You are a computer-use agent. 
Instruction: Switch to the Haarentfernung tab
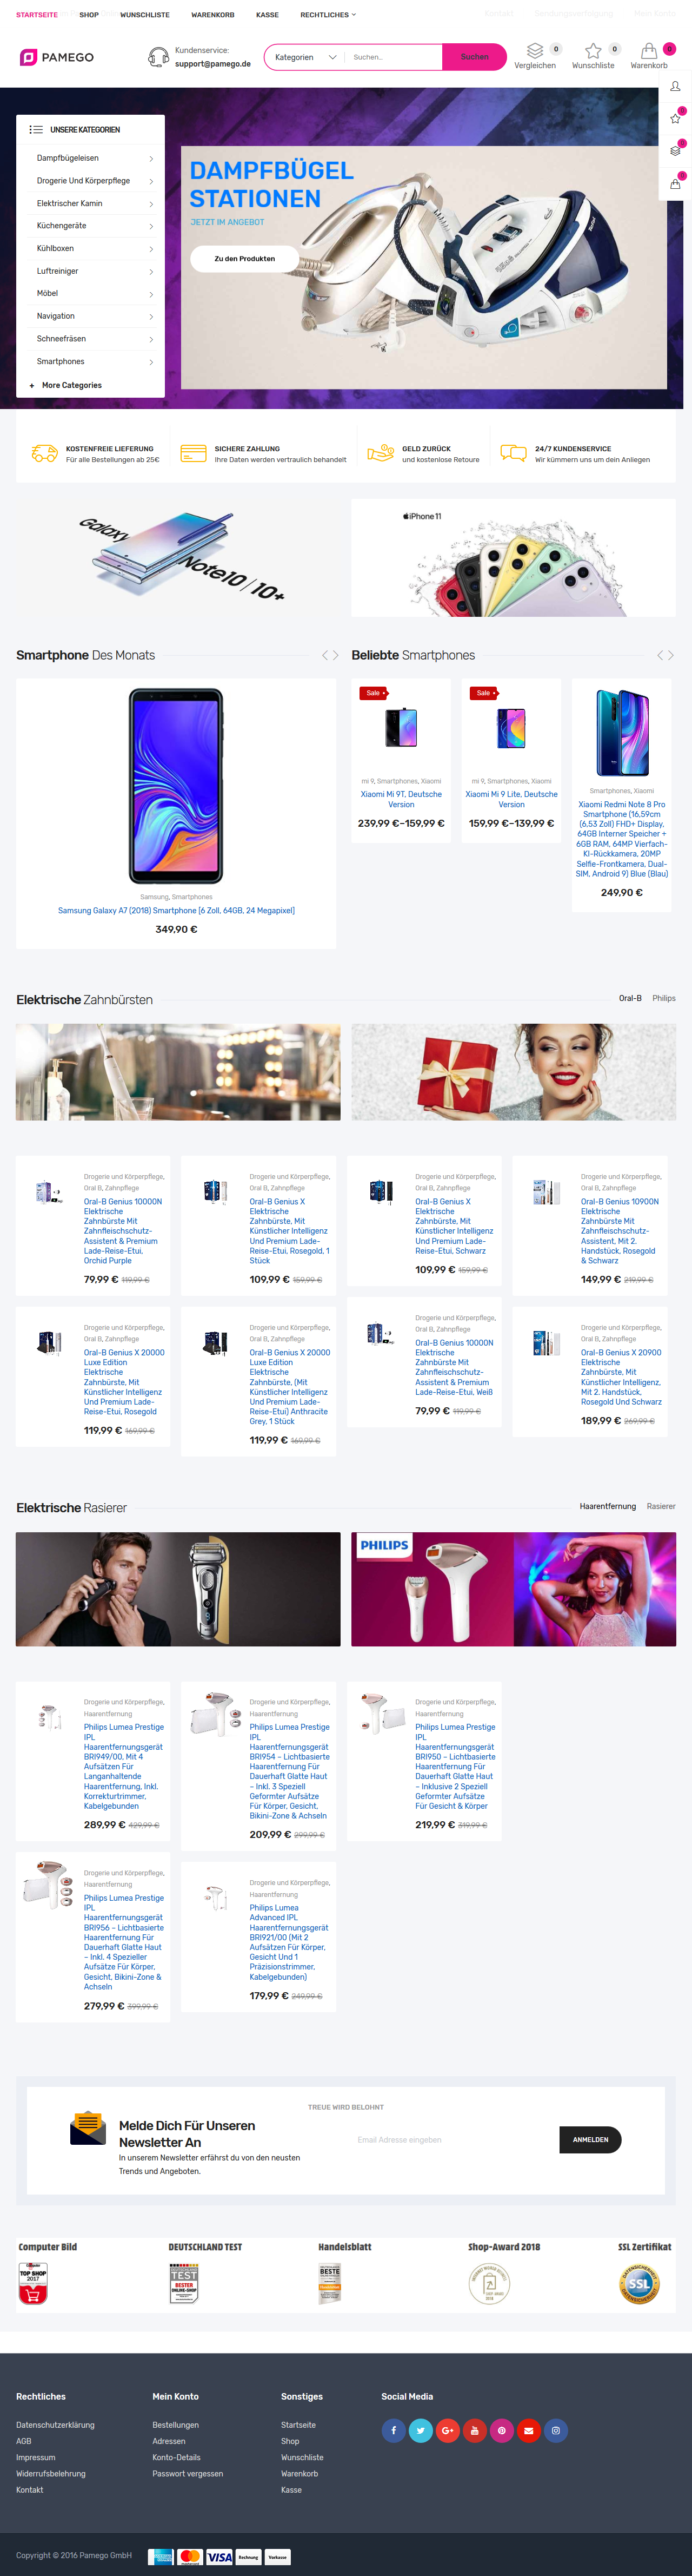tap(607, 1506)
